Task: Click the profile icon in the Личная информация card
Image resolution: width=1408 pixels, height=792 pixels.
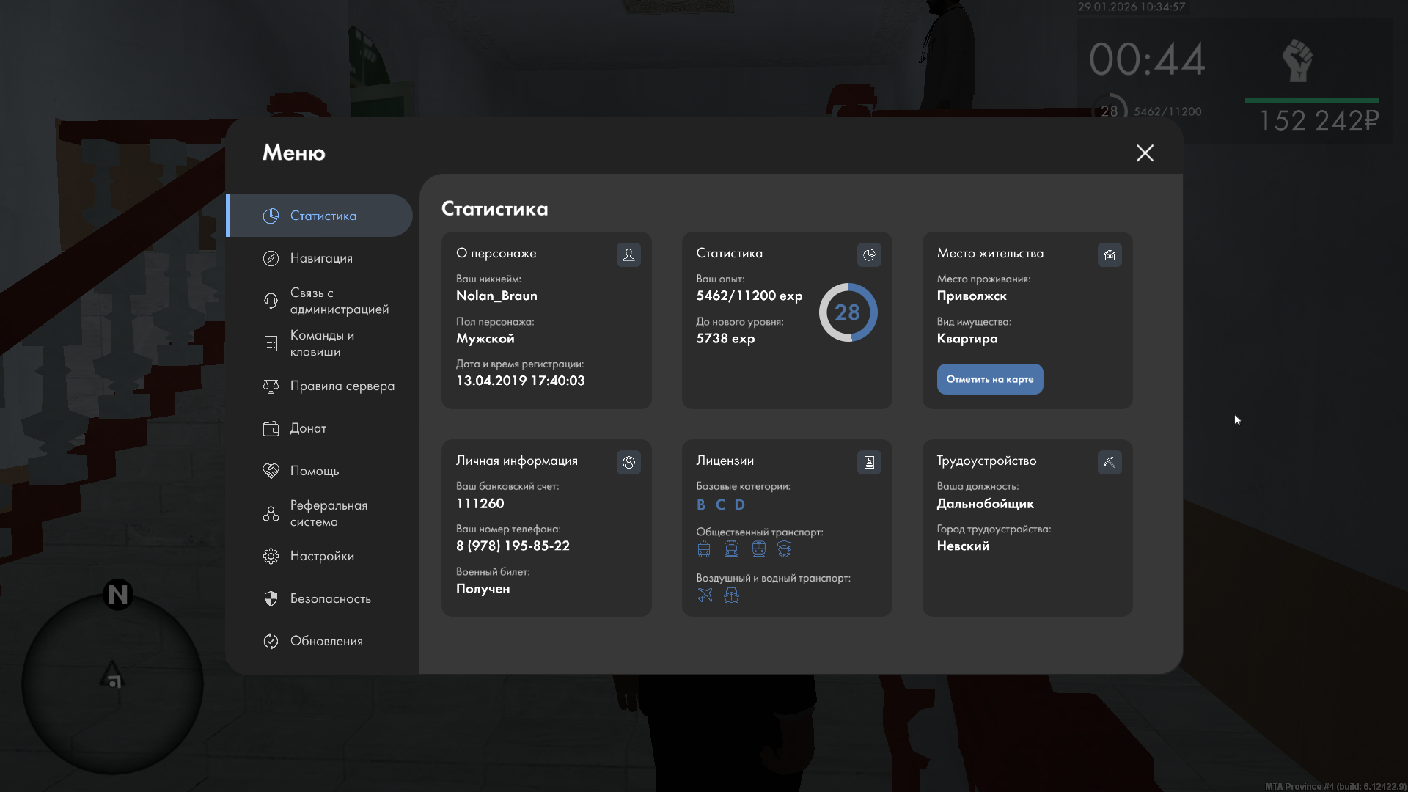Action: pos(628,462)
